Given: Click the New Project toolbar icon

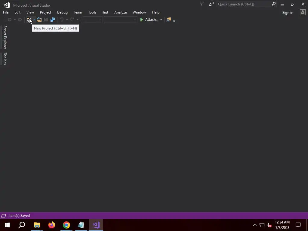Looking at the screenshot, I should [x=29, y=20].
